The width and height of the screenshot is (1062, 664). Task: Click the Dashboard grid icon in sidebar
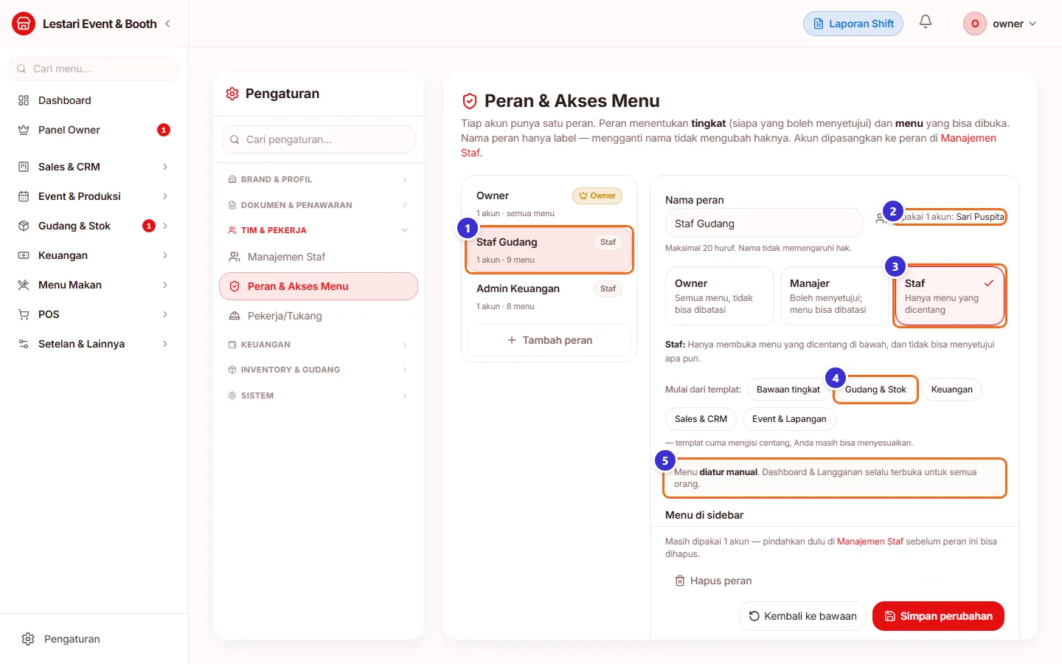[x=24, y=100]
